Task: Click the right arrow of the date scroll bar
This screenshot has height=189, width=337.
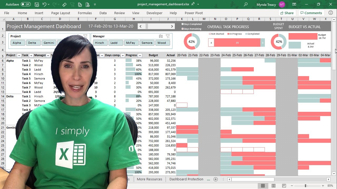Action: [172, 26]
